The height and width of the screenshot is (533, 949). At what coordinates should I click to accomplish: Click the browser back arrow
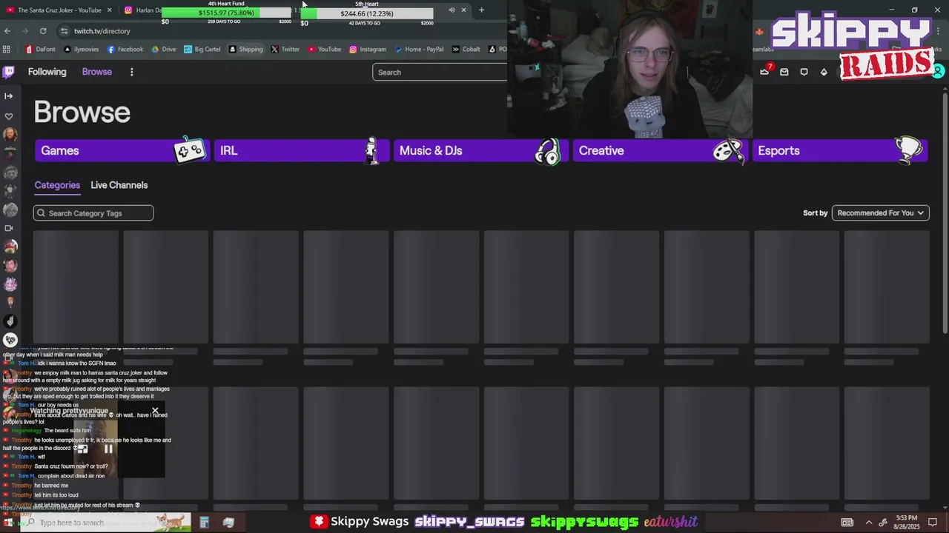point(7,30)
